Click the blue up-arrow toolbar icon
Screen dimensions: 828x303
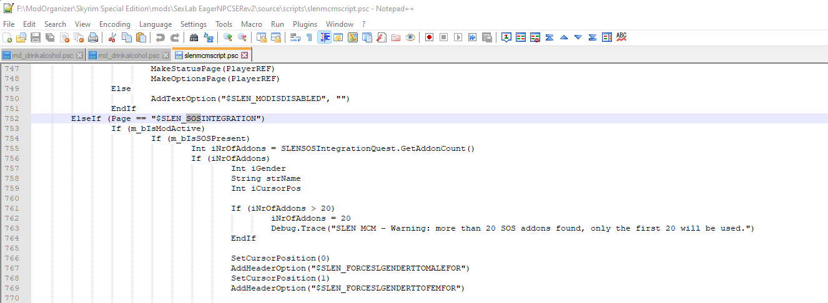[x=564, y=37]
